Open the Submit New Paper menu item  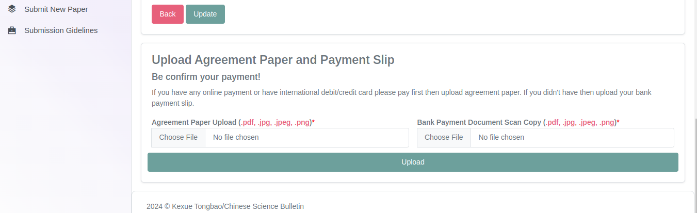[x=56, y=9]
